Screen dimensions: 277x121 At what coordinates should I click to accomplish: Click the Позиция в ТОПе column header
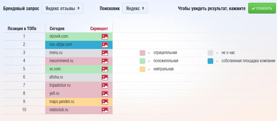[22, 29]
